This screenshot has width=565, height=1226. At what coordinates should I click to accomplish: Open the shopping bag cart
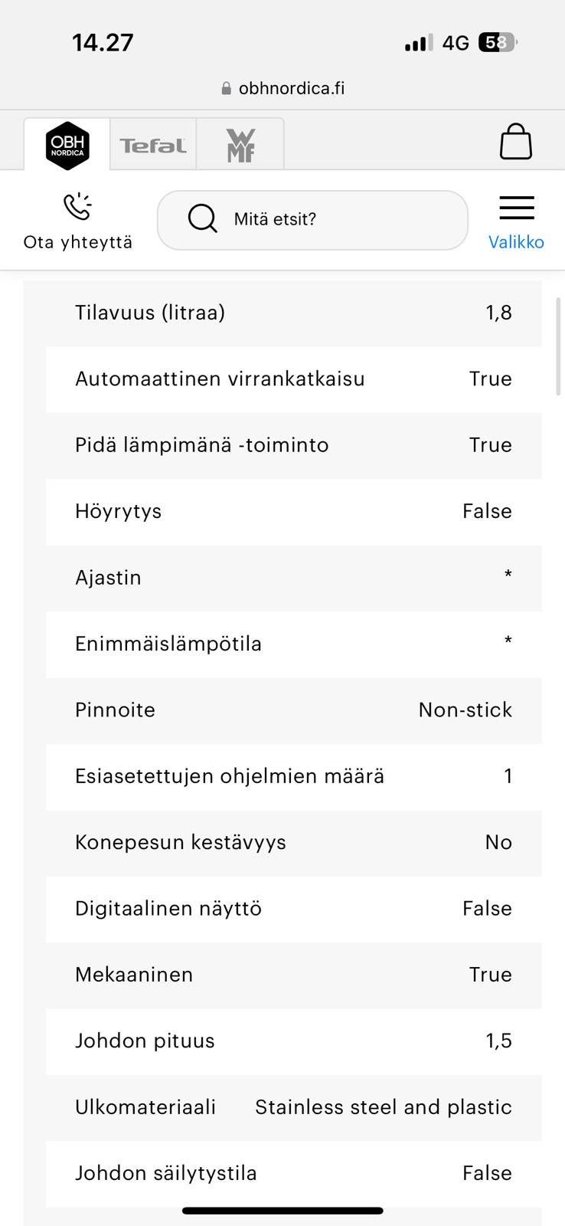tap(515, 142)
